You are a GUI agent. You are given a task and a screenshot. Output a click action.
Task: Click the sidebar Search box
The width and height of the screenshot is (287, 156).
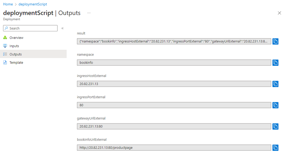coord(30,28)
